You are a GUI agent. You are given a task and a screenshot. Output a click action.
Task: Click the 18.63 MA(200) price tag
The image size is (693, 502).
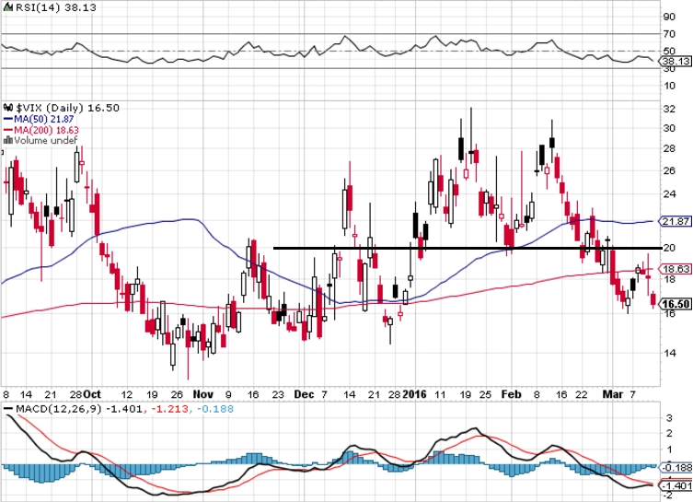tap(675, 269)
